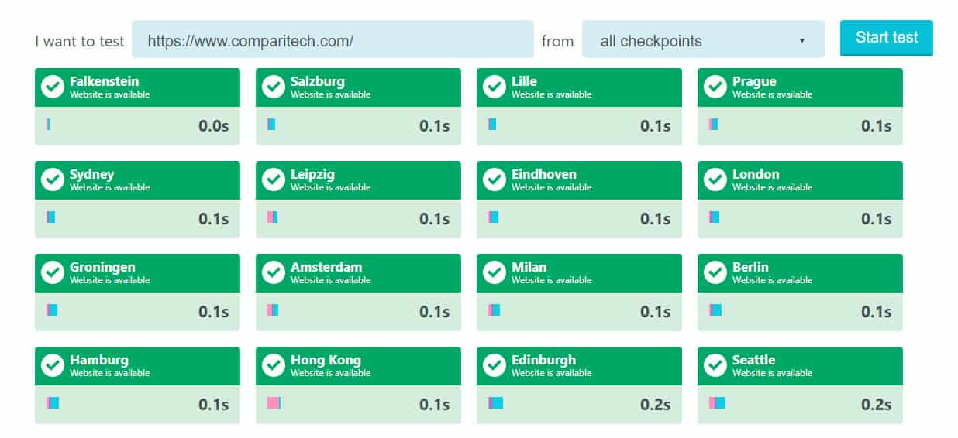The width and height of the screenshot is (958, 438).
Task: Click the Hong Kong checkmark icon
Action: [273, 365]
